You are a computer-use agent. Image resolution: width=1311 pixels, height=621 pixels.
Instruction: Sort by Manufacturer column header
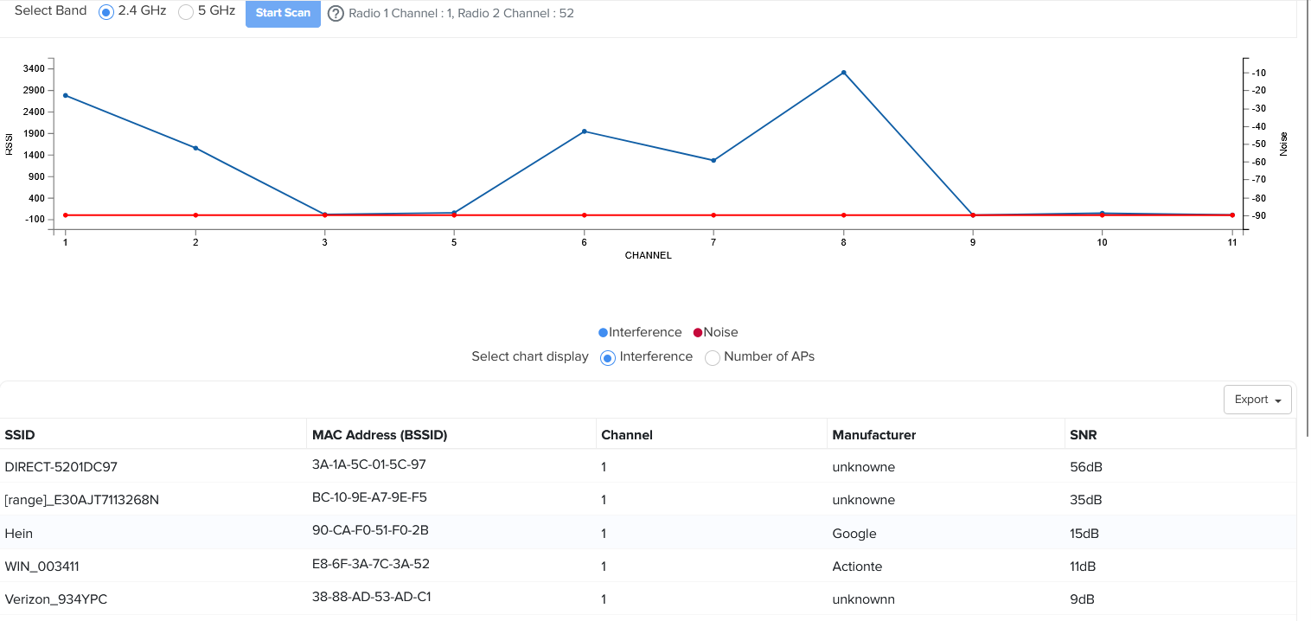tap(873, 435)
